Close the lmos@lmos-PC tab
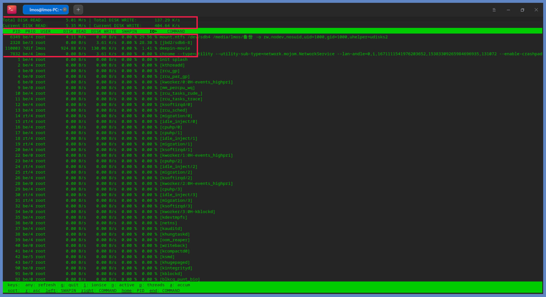 [65, 10]
